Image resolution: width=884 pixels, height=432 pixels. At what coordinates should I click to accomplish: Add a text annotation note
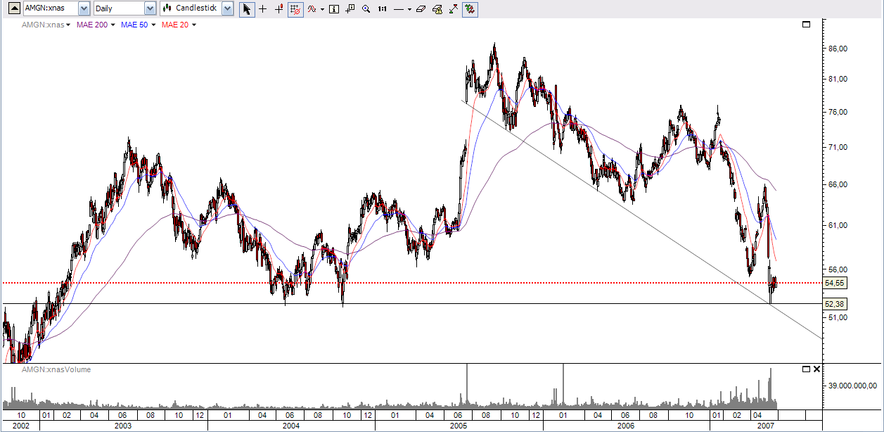(x=350, y=9)
